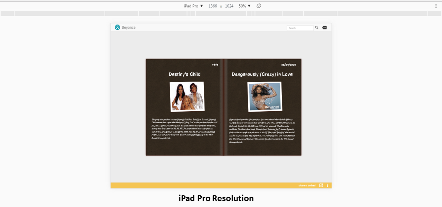Open the iPad Pro device dropdown
The width and height of the screenshot is (442, 207).
(193, 6)
